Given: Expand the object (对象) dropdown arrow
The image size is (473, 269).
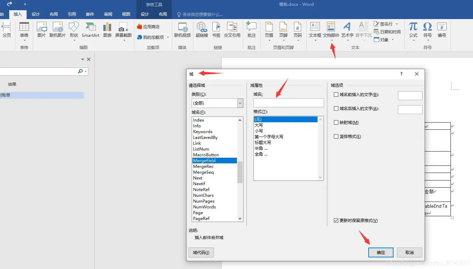Looking at the screenshot, I should pyautogui.click(x=393, y=39).
